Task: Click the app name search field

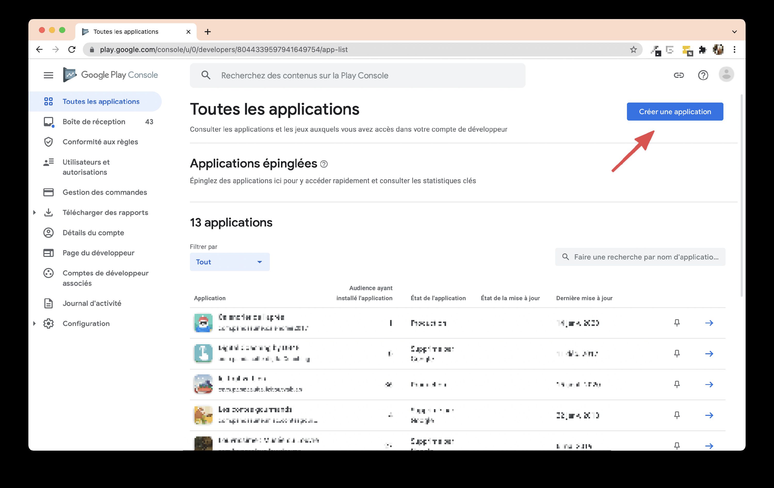Action: click(640, 257)
